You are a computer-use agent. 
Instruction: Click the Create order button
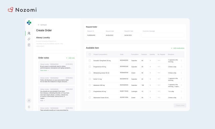[180, 105]
